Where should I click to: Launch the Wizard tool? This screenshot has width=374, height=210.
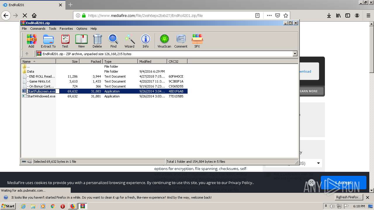pyautogui.click(x=129, y=41)
